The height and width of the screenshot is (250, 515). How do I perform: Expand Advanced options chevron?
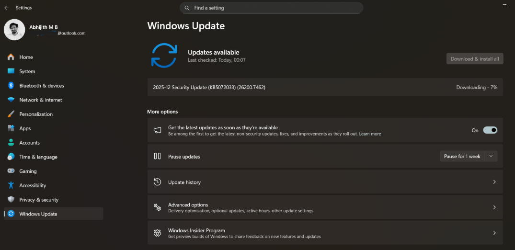click(x=494, y=207)
